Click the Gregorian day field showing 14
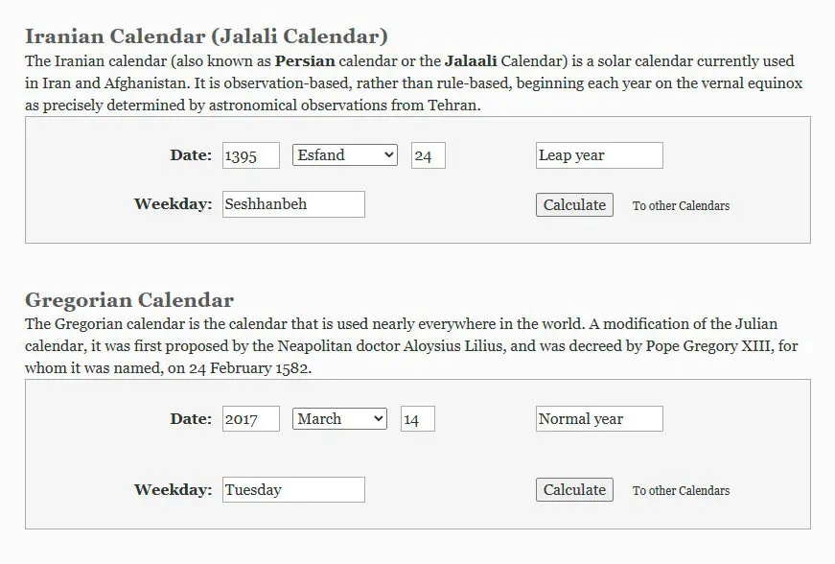835x564 pixels. coord(418,418)
